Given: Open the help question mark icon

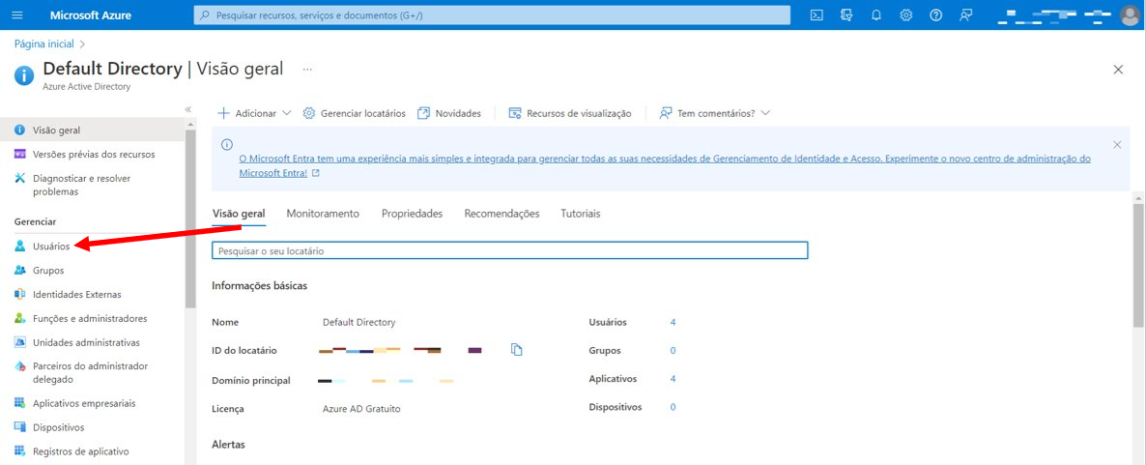Looking at the screenshot, I should (x=935, y=15).
